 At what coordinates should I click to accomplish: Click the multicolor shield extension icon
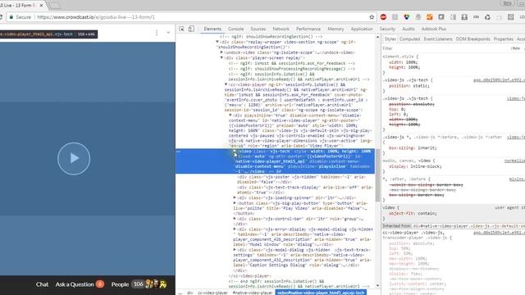407,17
